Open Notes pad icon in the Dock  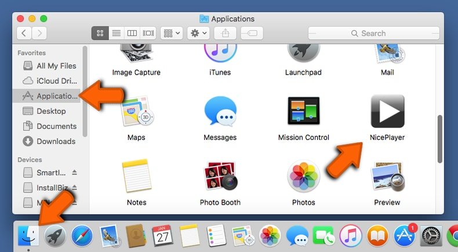(189, 236)
